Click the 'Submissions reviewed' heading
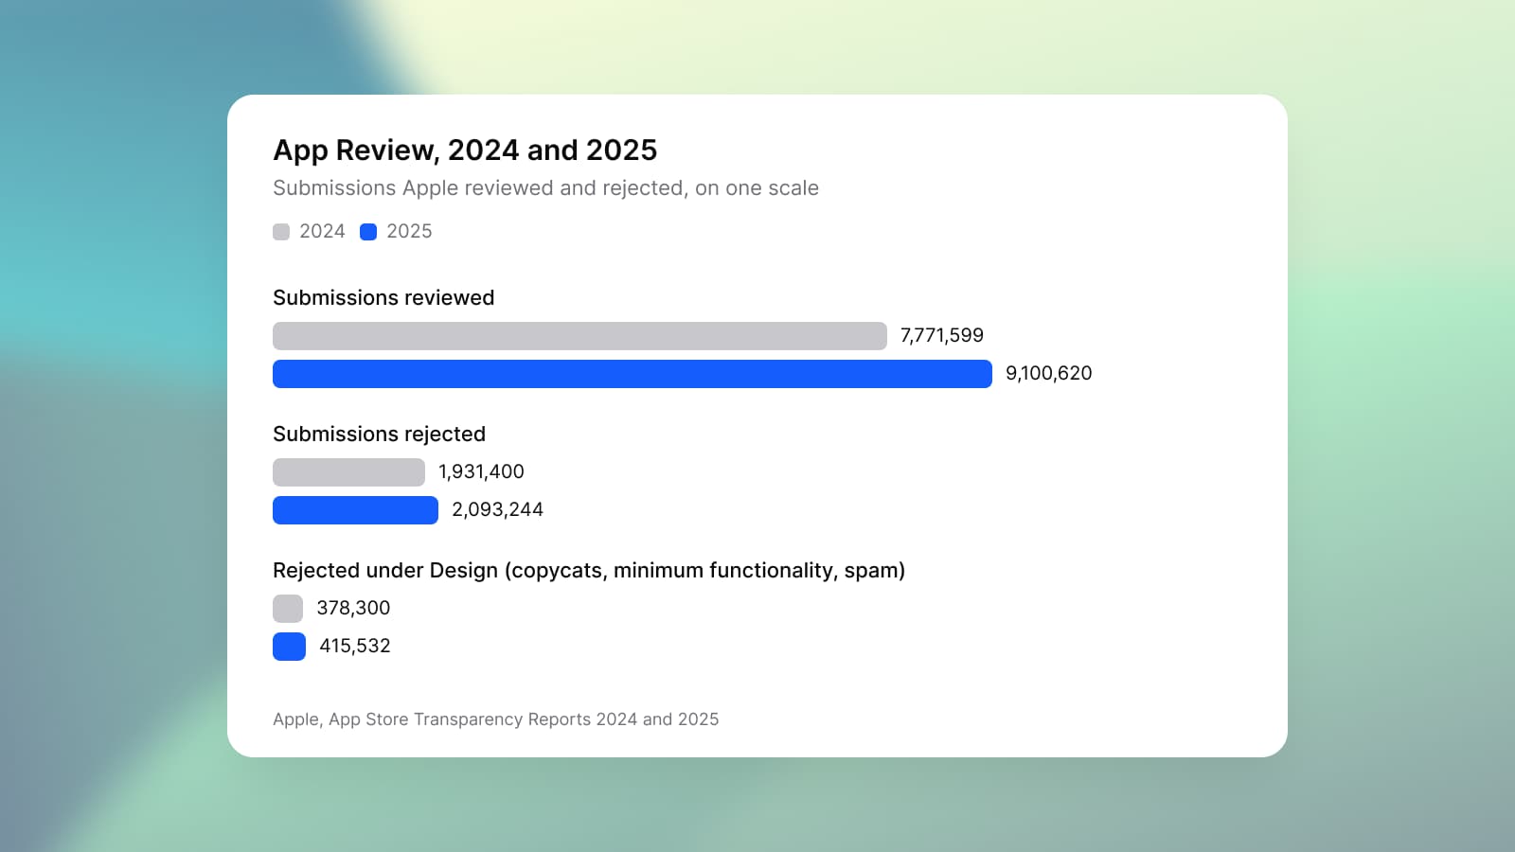The height and width of the screenshot is (852, 1515). [383, 297]
